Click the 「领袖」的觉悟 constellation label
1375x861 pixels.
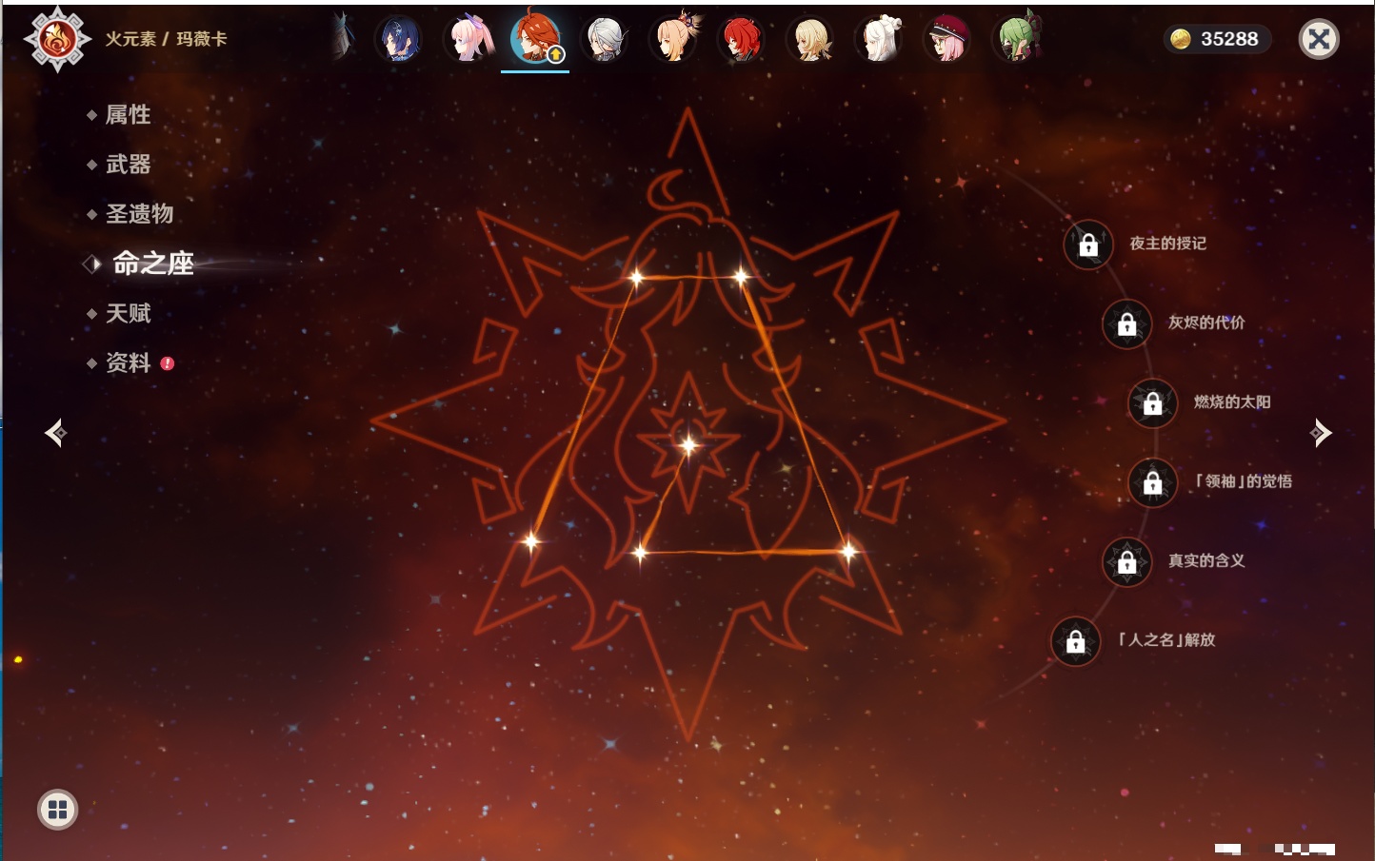coord(1244,481)
